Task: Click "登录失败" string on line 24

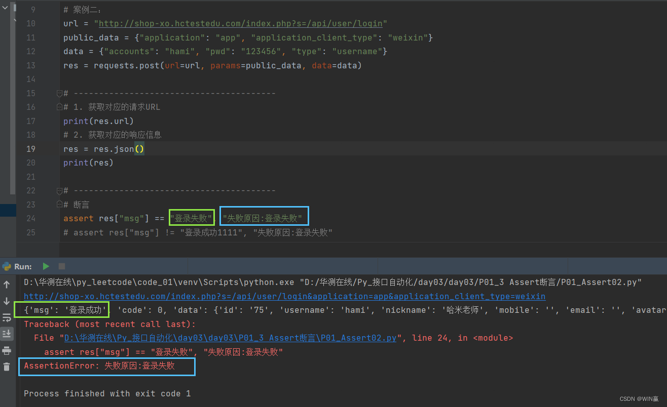Action: point(192,218)
